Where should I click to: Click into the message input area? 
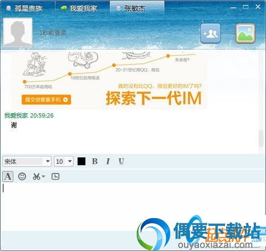(x=133, y=206)
